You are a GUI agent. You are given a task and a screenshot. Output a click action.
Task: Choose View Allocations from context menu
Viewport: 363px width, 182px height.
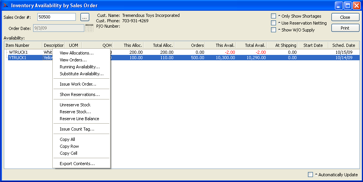(x=77, y=53)
